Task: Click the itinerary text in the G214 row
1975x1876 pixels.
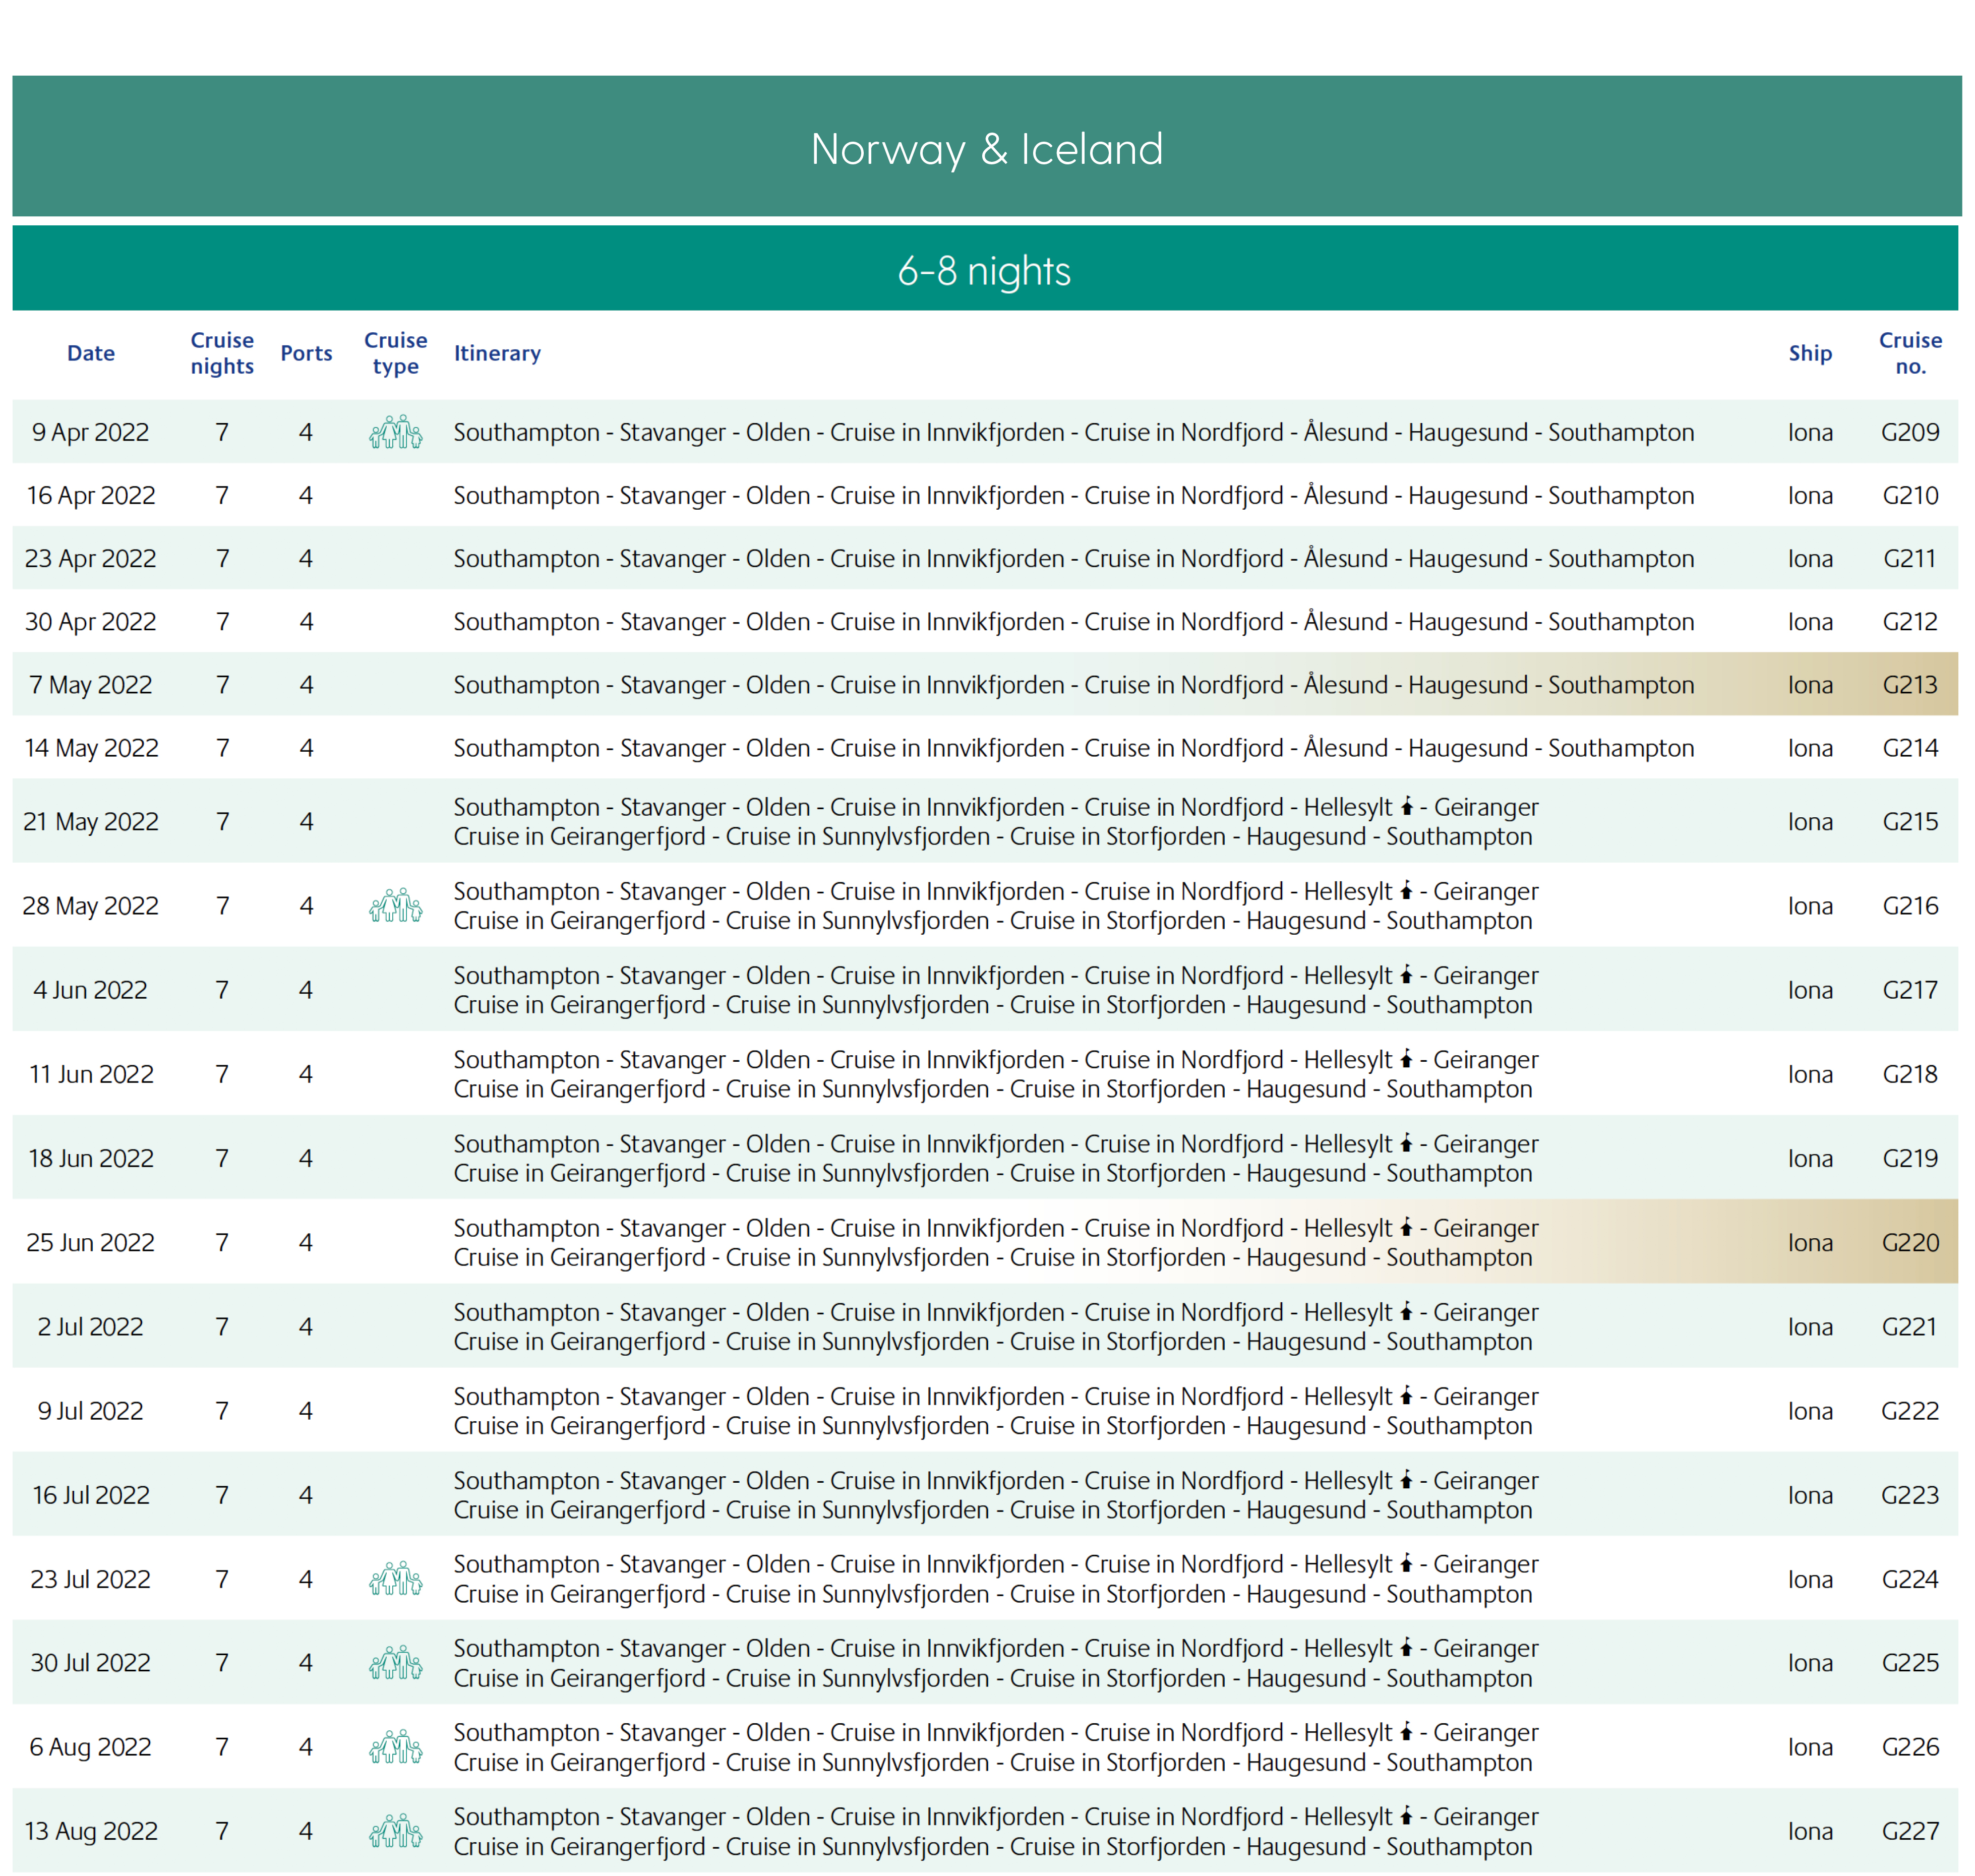Action: click(1074, 748)
